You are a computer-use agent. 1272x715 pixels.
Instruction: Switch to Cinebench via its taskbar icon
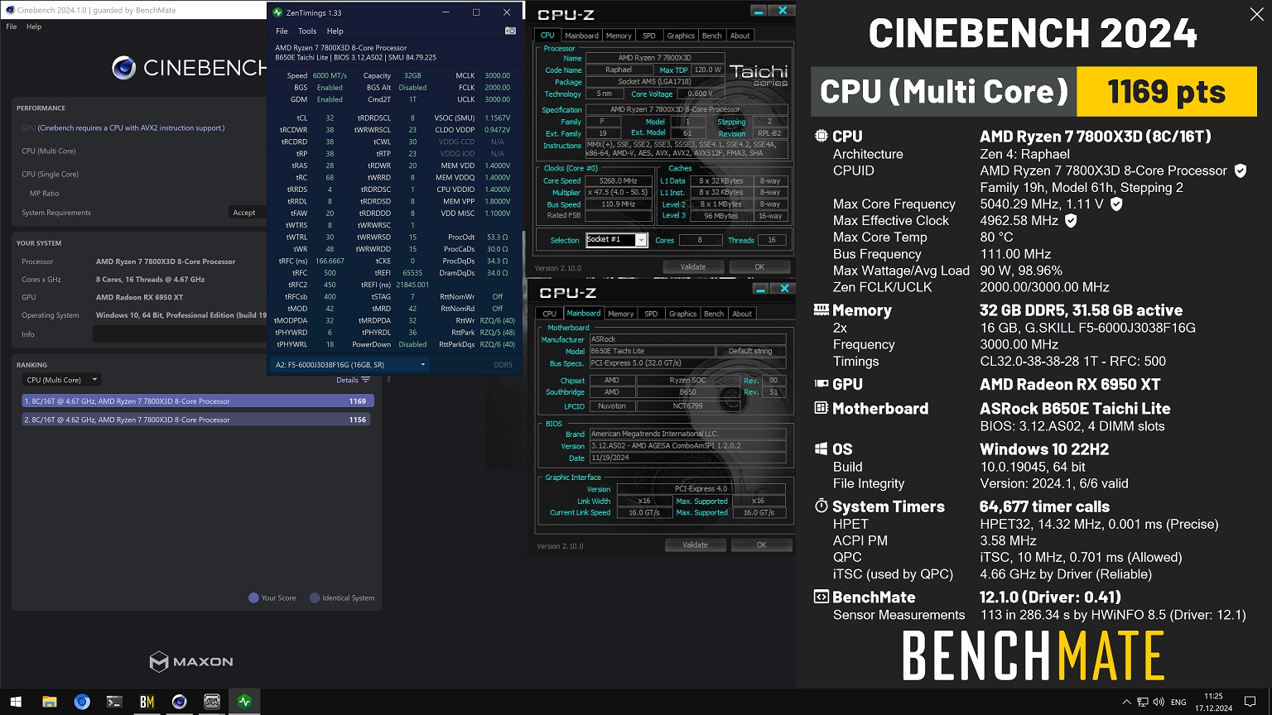(179, 702)
